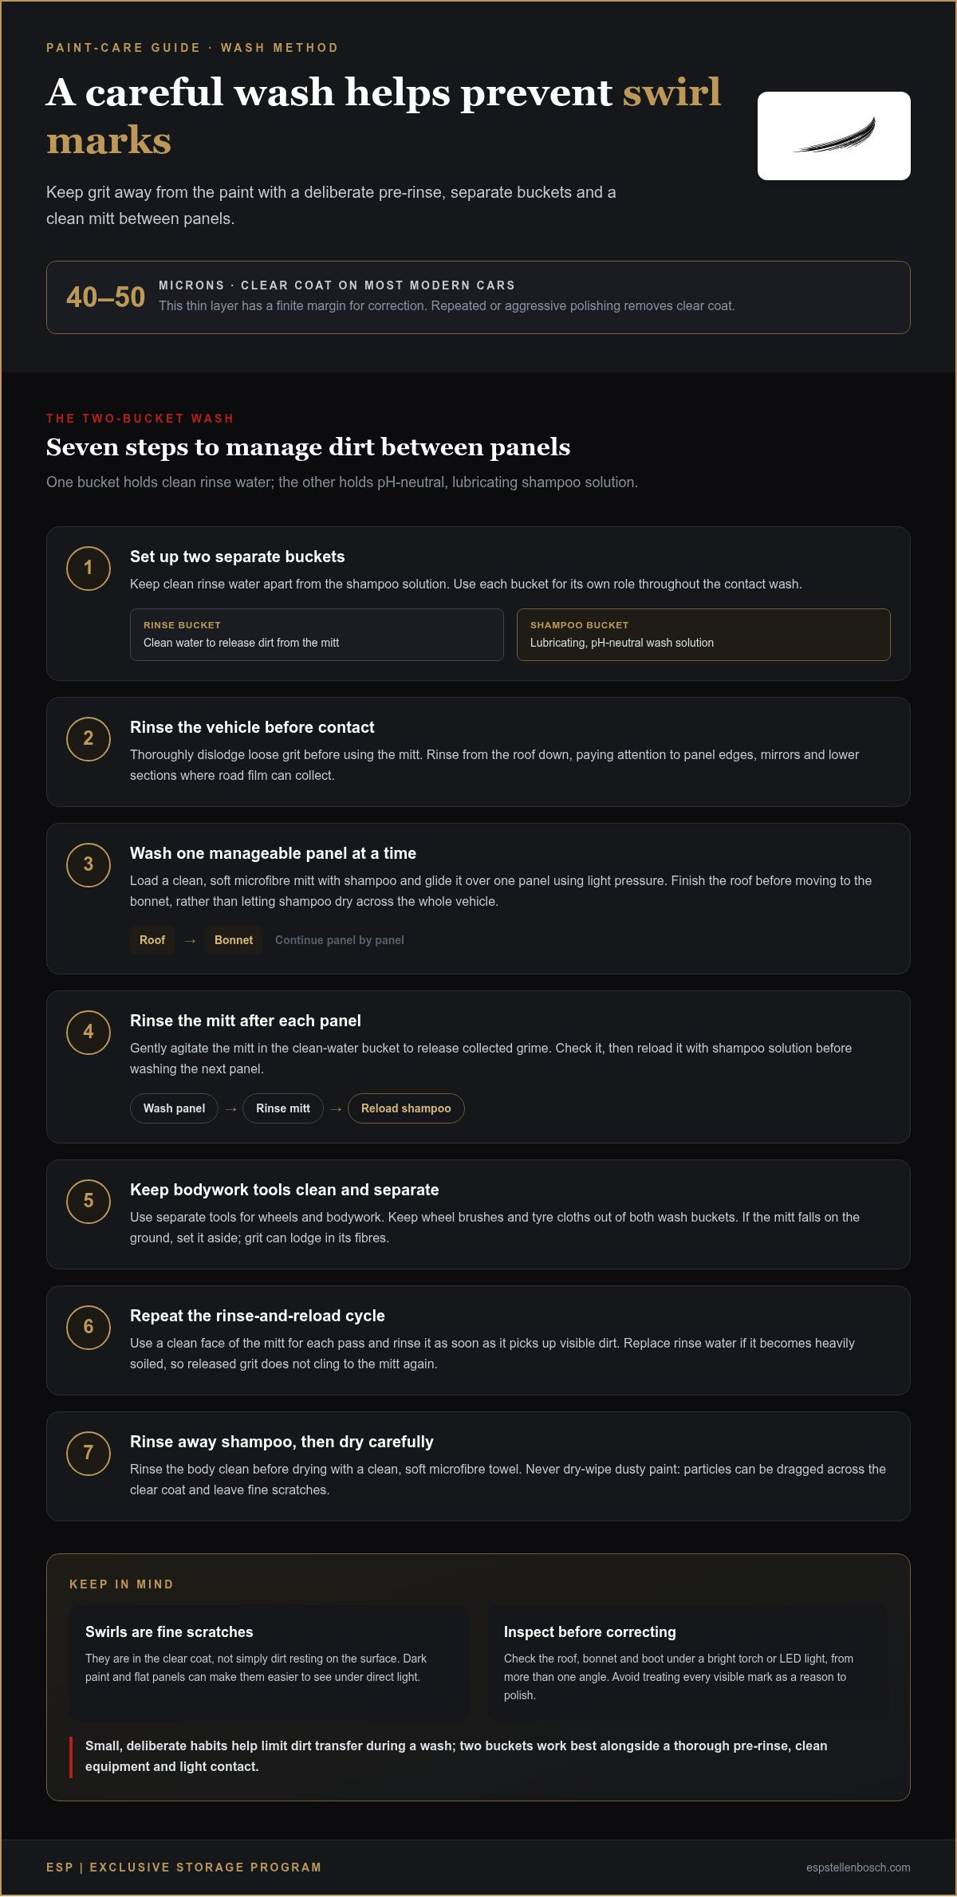The image size is (957, 1897).
Task: Click the step 1 number circle
Action: [89, 569]
